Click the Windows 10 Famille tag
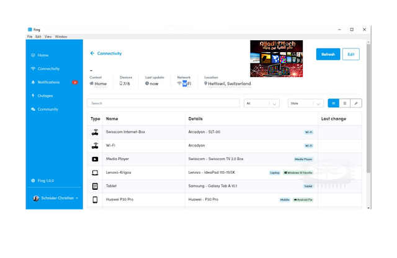This screenshot has height=258, width=397. [298, 172]
